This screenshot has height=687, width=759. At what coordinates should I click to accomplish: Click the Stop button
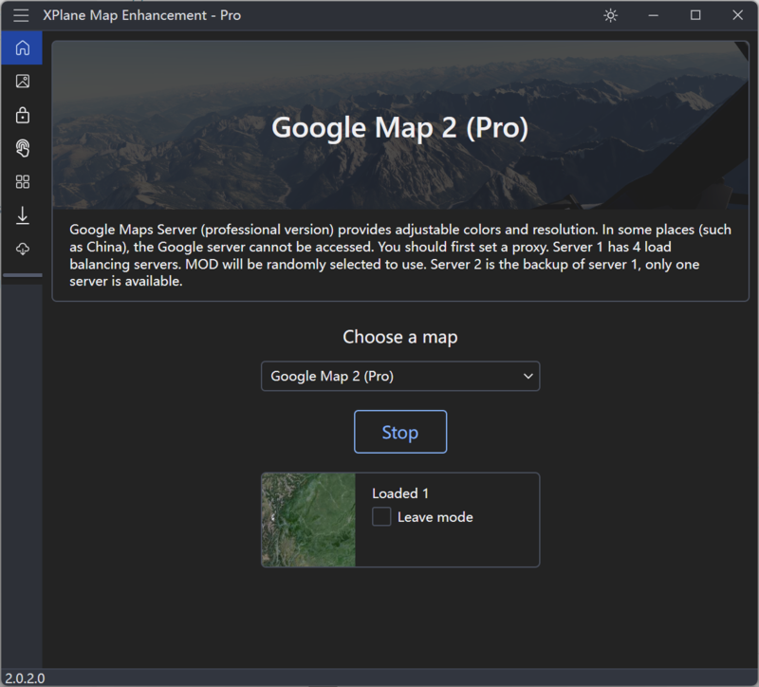(400, 432)
